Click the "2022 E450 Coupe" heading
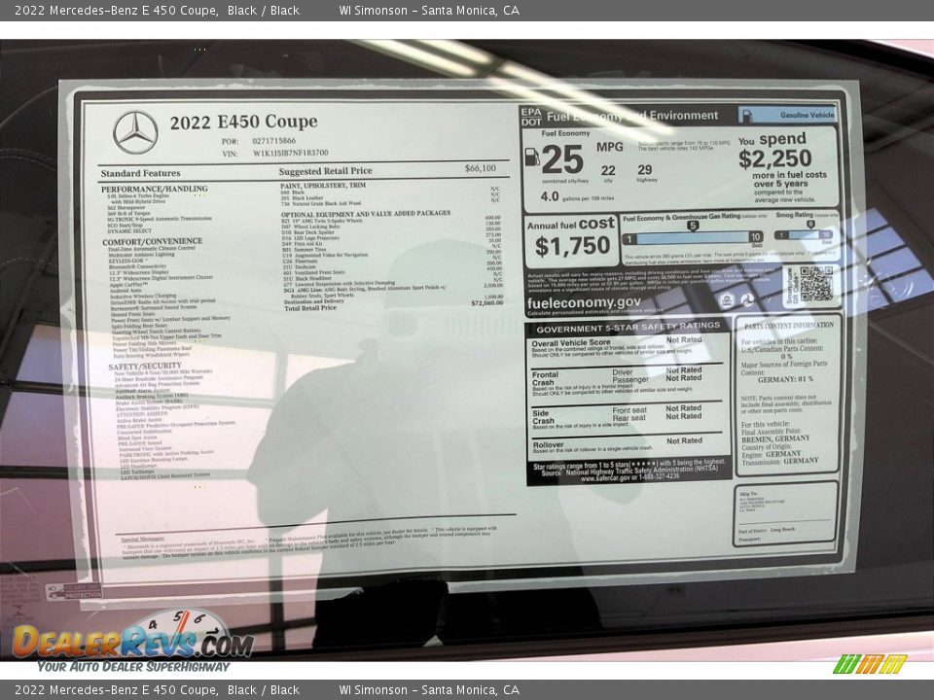The width and height of the screenshot is (934, 700). [x=243, y=122]
